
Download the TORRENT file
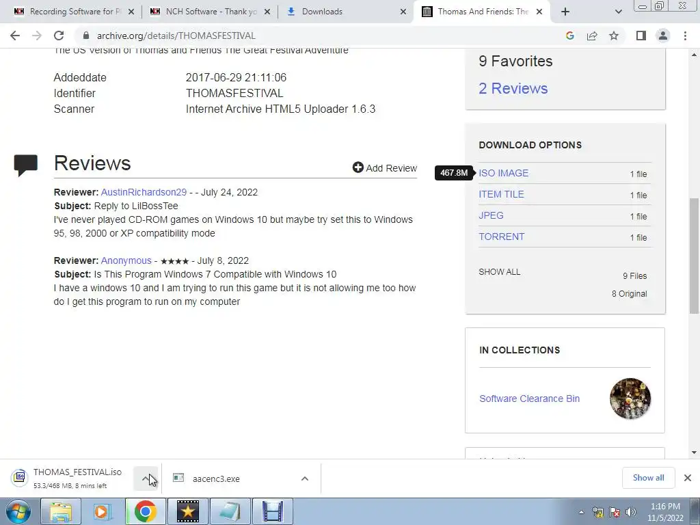click(501, 237)
